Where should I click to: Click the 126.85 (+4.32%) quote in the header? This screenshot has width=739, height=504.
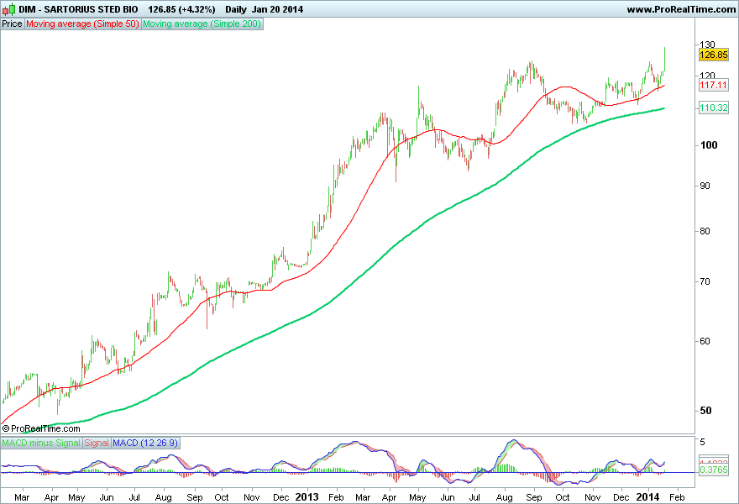pos(181,9)
